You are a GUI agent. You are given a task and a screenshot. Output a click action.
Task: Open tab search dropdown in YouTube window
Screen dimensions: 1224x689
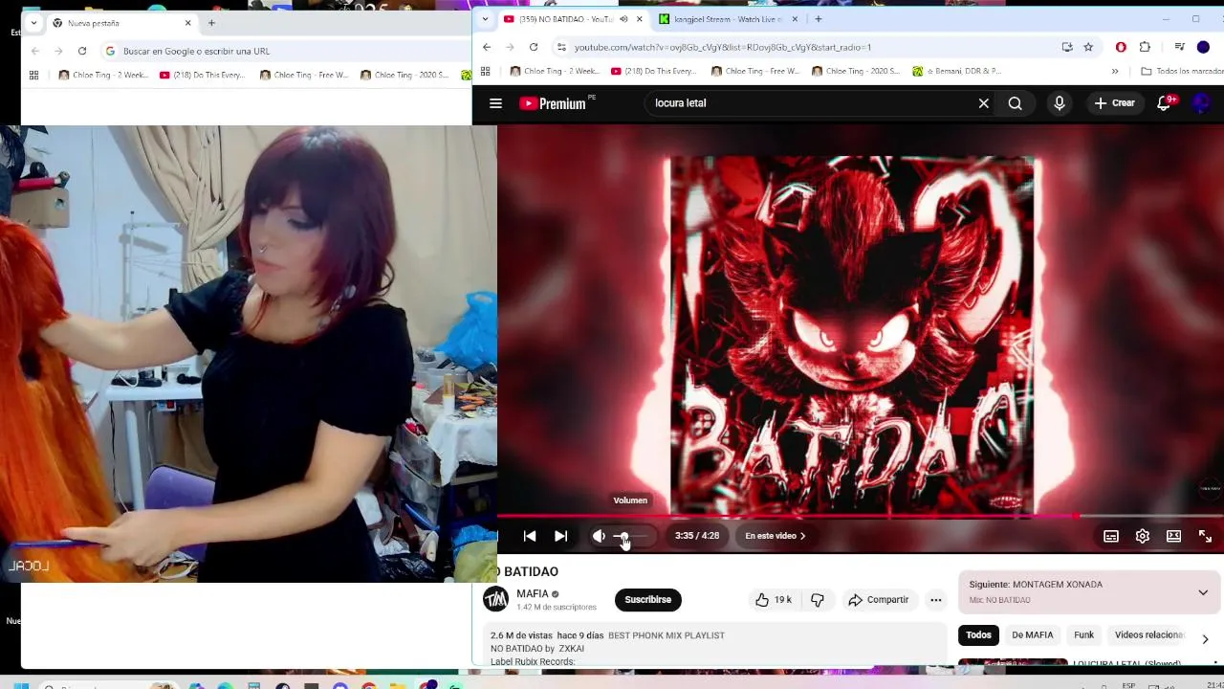point(485,19)
